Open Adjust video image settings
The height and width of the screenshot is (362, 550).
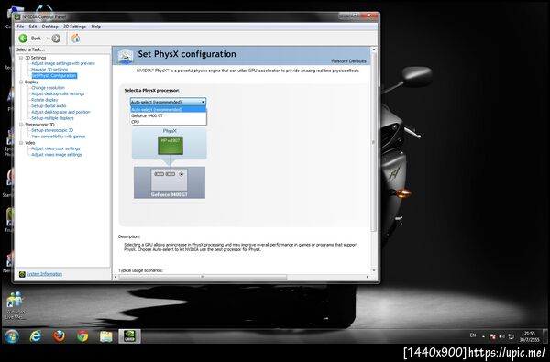(57, 155)
